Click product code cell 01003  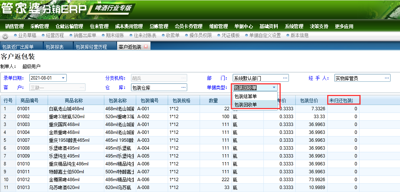(32, 124)
